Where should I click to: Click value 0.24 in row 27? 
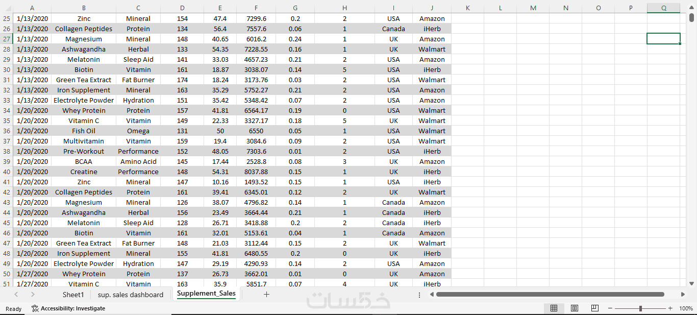295,39
